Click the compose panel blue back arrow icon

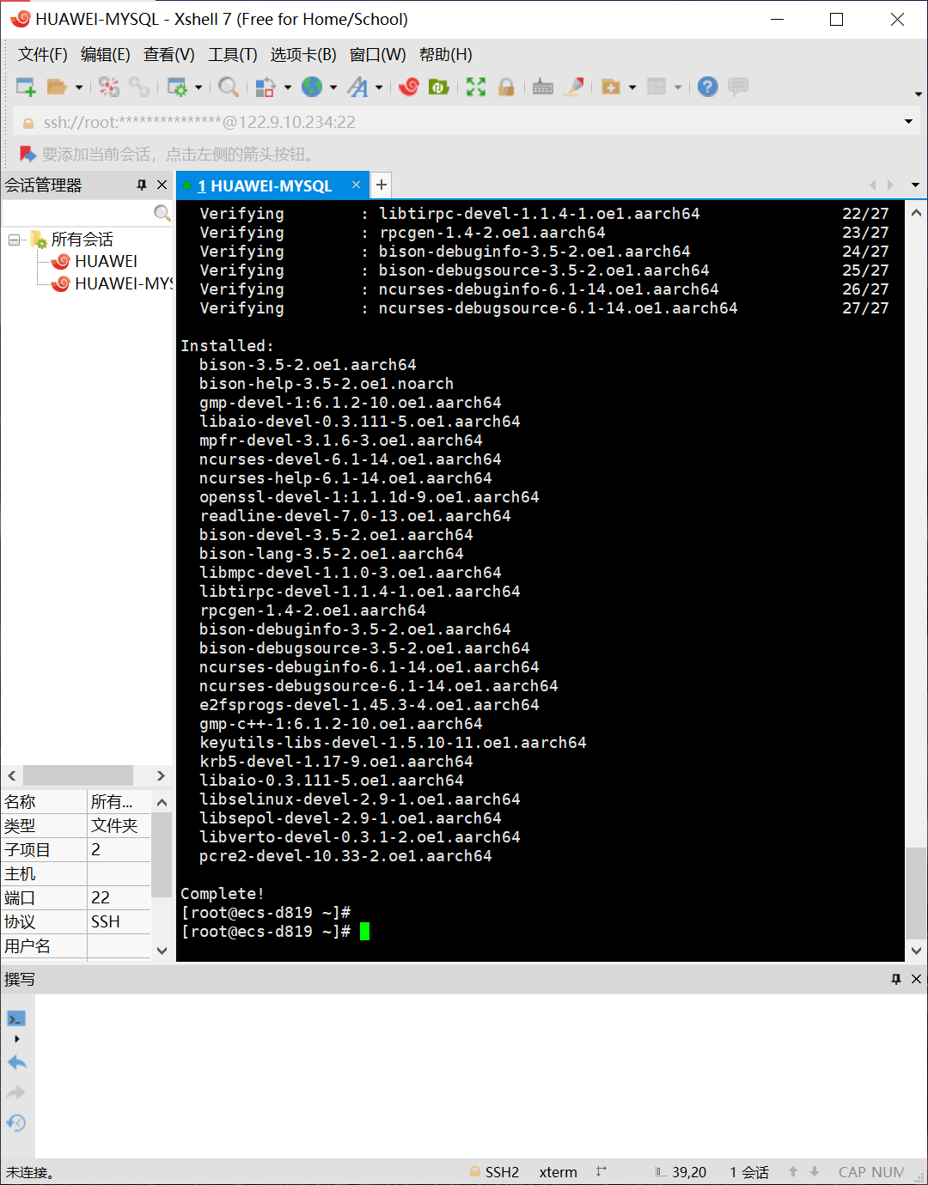pos(16,1063)
